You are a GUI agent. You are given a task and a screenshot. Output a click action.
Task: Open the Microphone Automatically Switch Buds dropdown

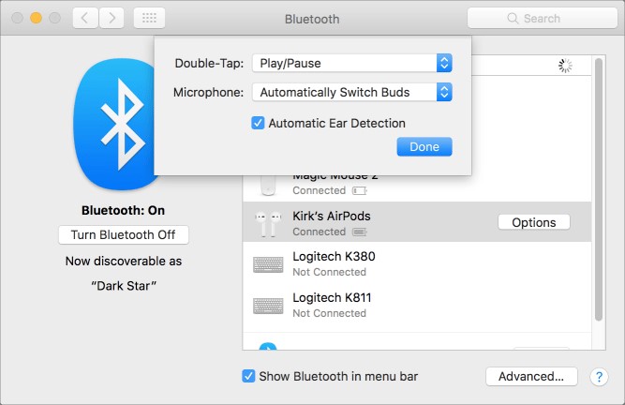pyautogui.click(x=352, y=92)
